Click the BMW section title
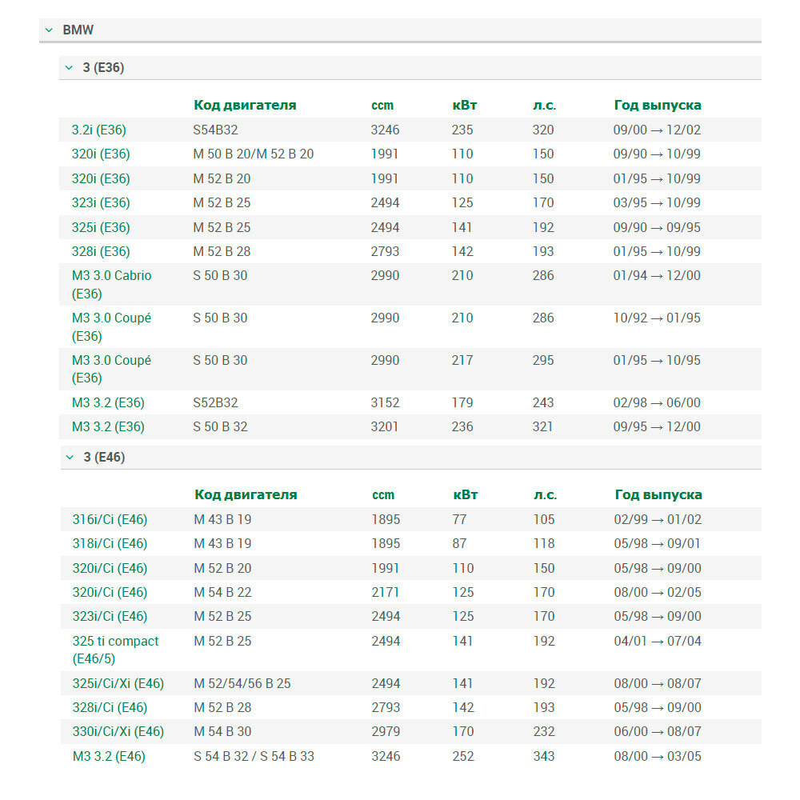This screenshot has height=800, width=800. click(x=78, y=30)
